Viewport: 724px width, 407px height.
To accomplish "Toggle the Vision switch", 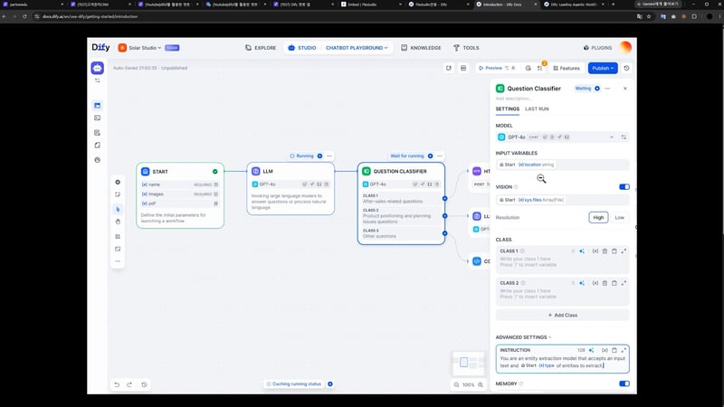I will tap(624, 187).
